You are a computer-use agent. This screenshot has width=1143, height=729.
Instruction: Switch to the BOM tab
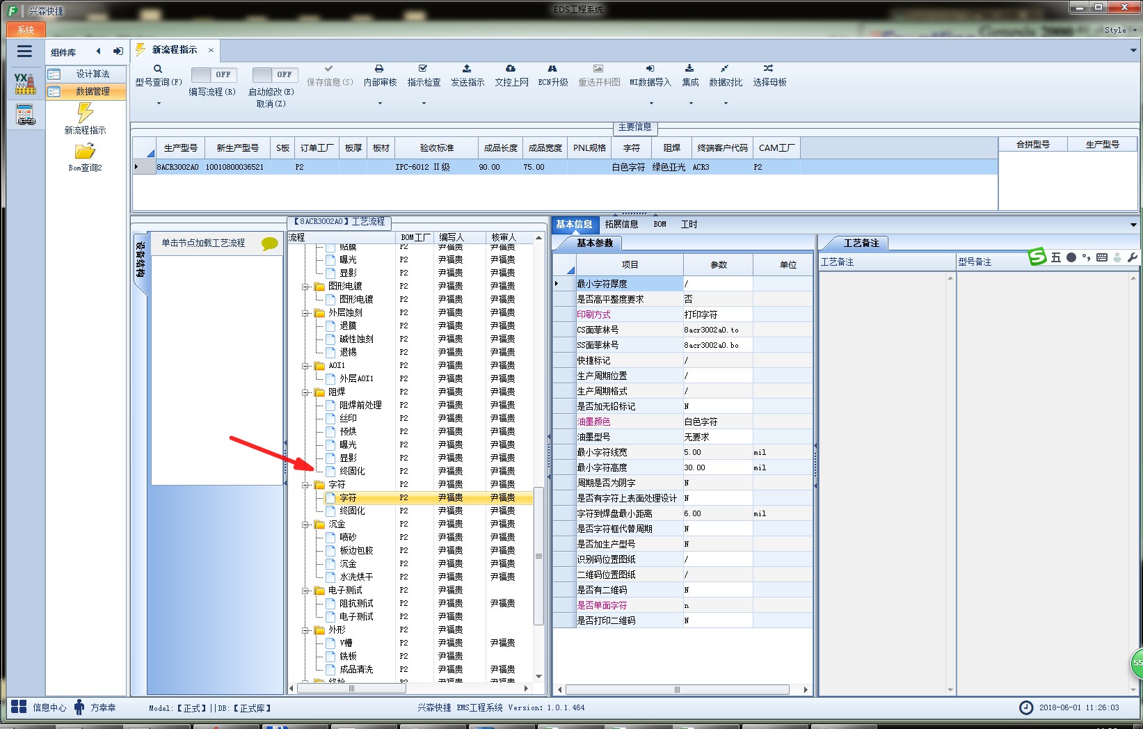660,224
